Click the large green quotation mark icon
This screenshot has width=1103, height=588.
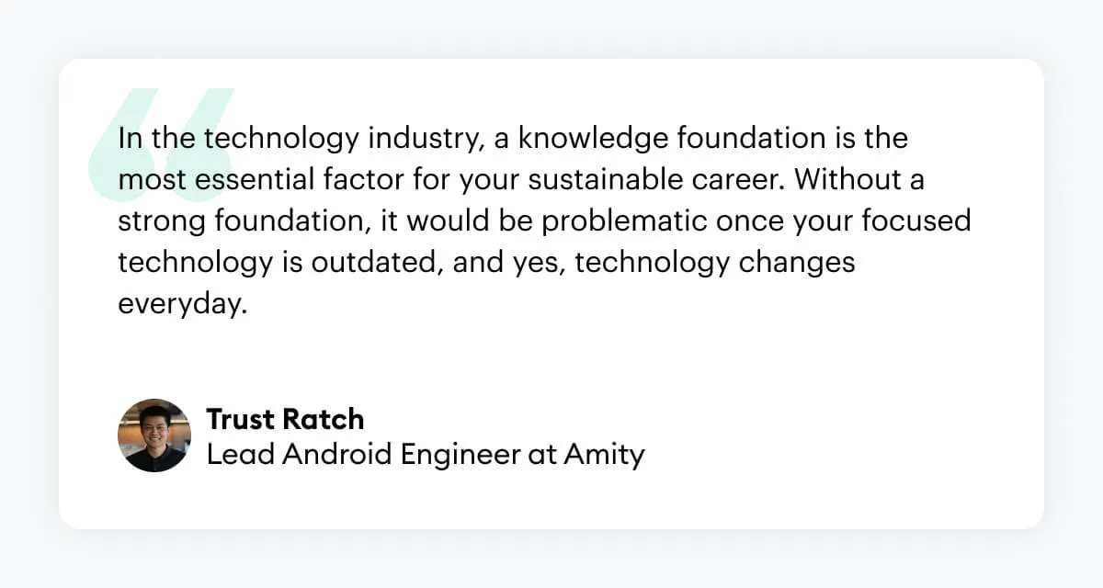point(163,144)
